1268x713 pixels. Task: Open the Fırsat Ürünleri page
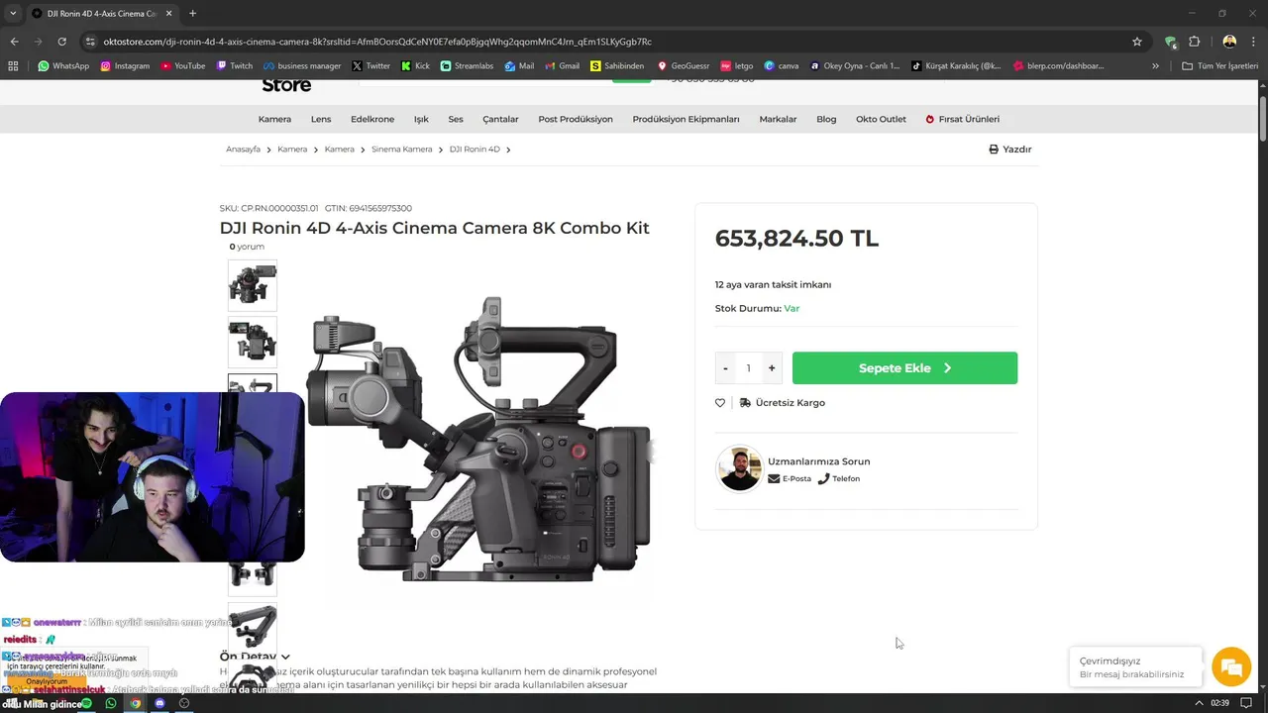tap(963, 119)
